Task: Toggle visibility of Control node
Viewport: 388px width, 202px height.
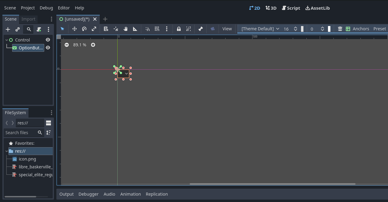Action: 48,40
